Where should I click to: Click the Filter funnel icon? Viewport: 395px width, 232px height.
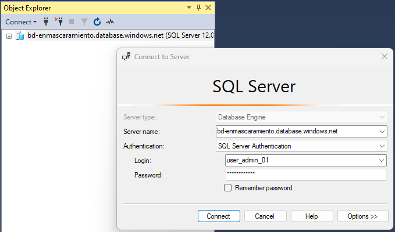click(84, 22)
